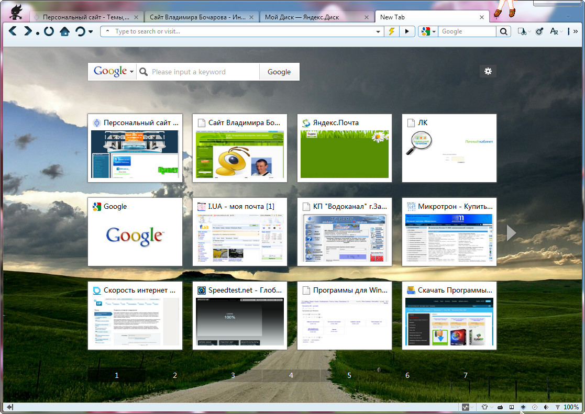Click the 100% zoom level control
Viewport: 585px width, 414px height.
571,407
